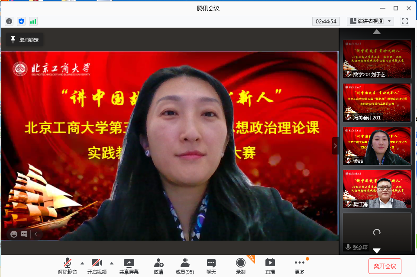Check the green network signal icon
This screenshot has height=277, width=417.
(33, 21)
